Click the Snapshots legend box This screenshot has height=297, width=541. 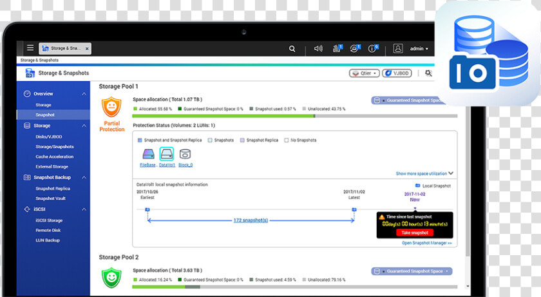click(210, 140)
